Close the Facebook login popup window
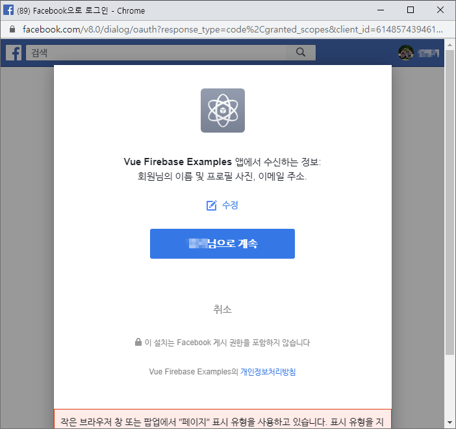Viewport: 456px width, 429px height. click(x=440, y=10)
